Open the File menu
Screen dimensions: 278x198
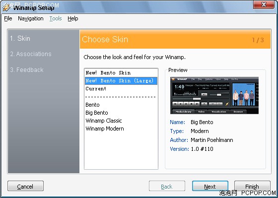tap(8, 18)
